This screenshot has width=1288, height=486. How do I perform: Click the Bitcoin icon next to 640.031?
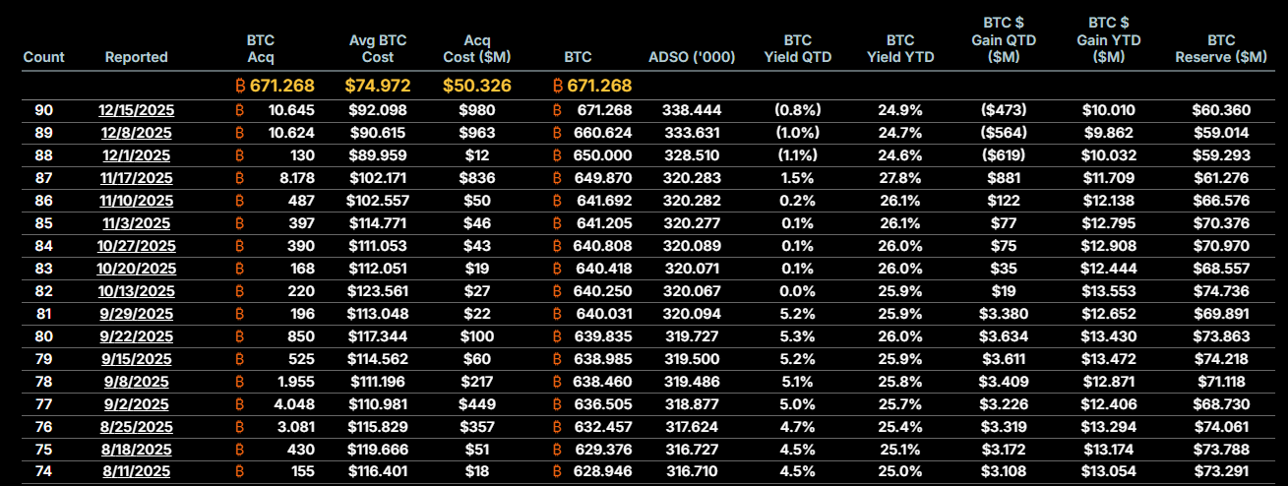557,314
